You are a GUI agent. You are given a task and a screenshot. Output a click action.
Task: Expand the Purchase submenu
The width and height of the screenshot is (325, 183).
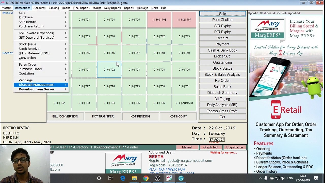[66, 17]
